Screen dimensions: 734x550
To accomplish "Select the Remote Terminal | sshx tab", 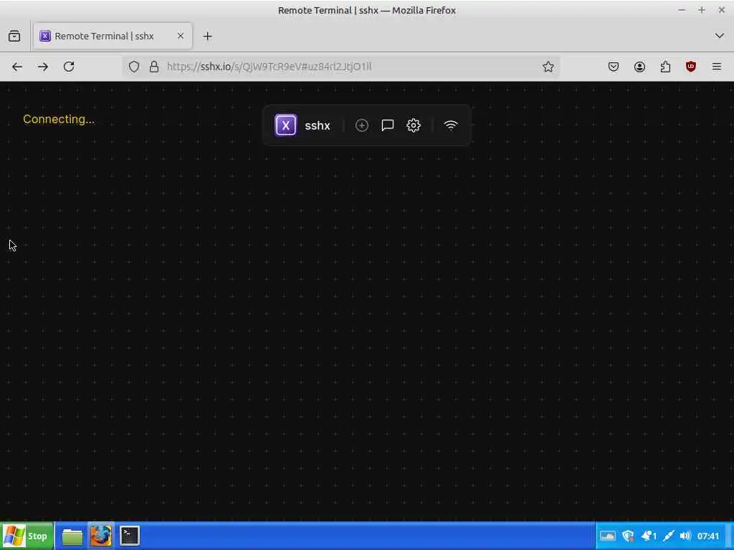I will click(113, 36).
